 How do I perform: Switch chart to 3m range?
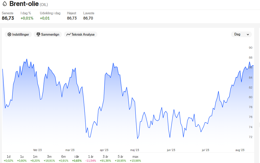click(x=49, y=158)
